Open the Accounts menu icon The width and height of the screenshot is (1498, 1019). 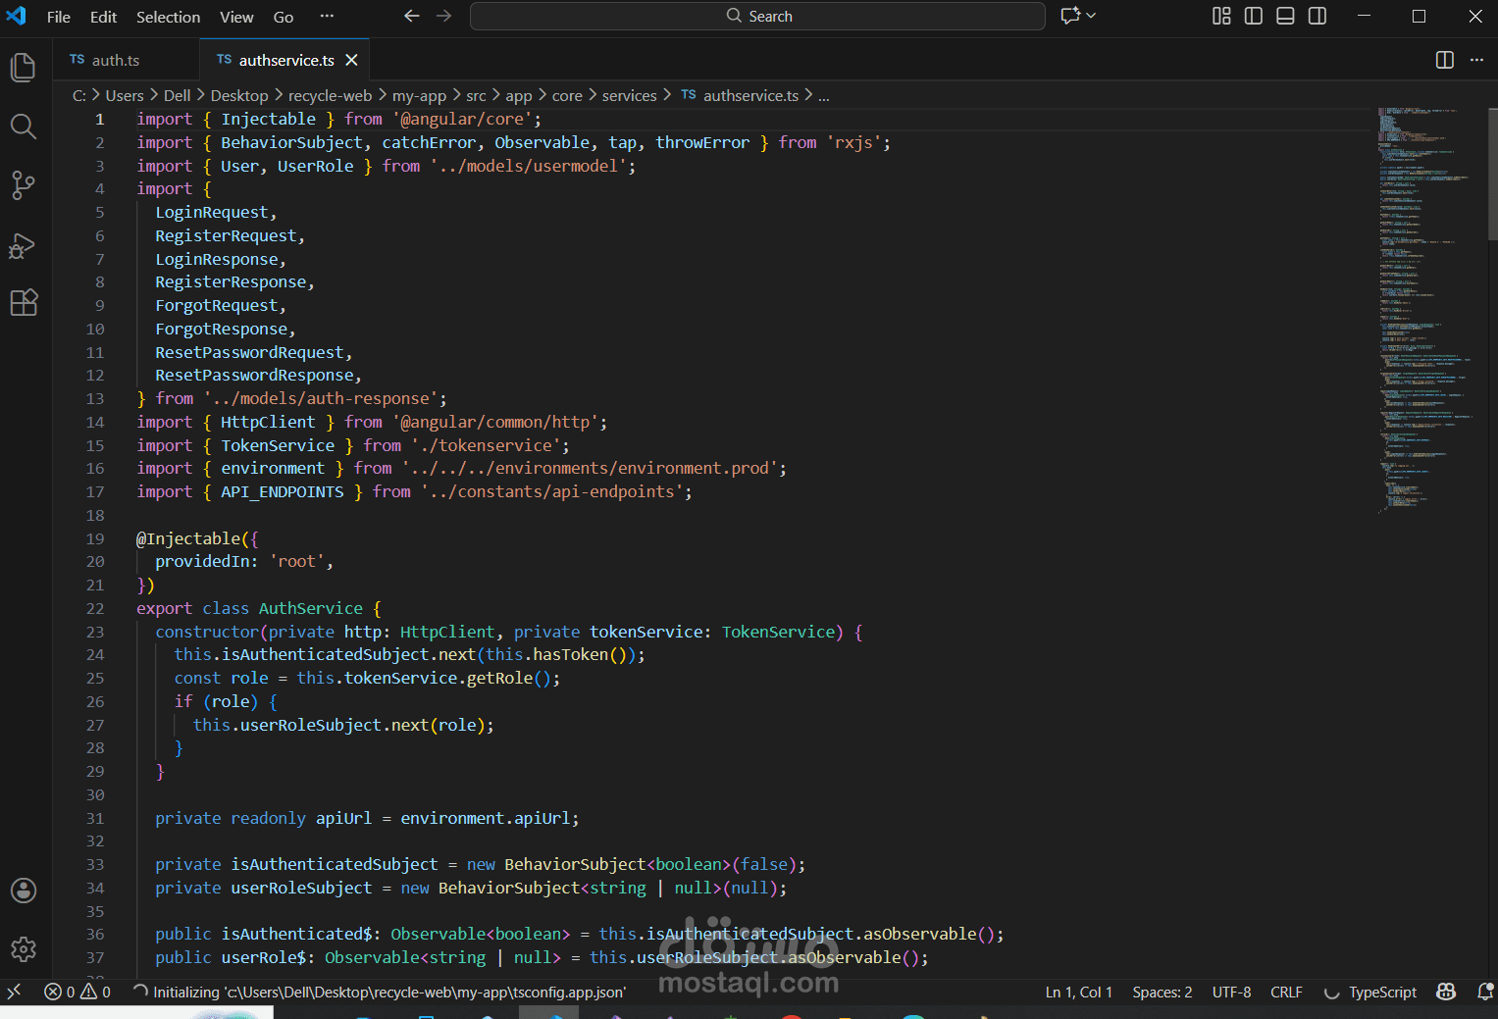click(23, 891)
